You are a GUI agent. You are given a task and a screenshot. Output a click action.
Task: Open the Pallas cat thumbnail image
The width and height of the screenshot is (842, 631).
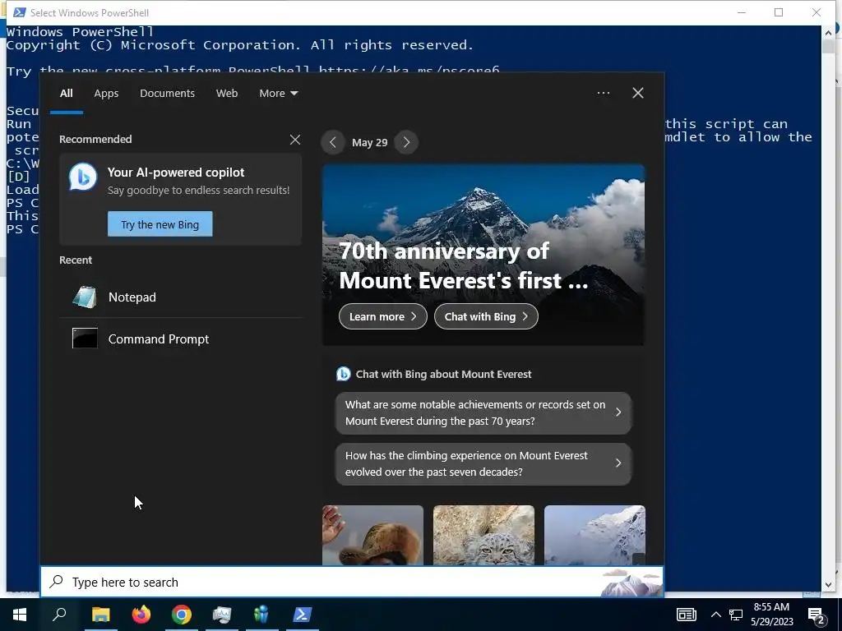point(483,535)
